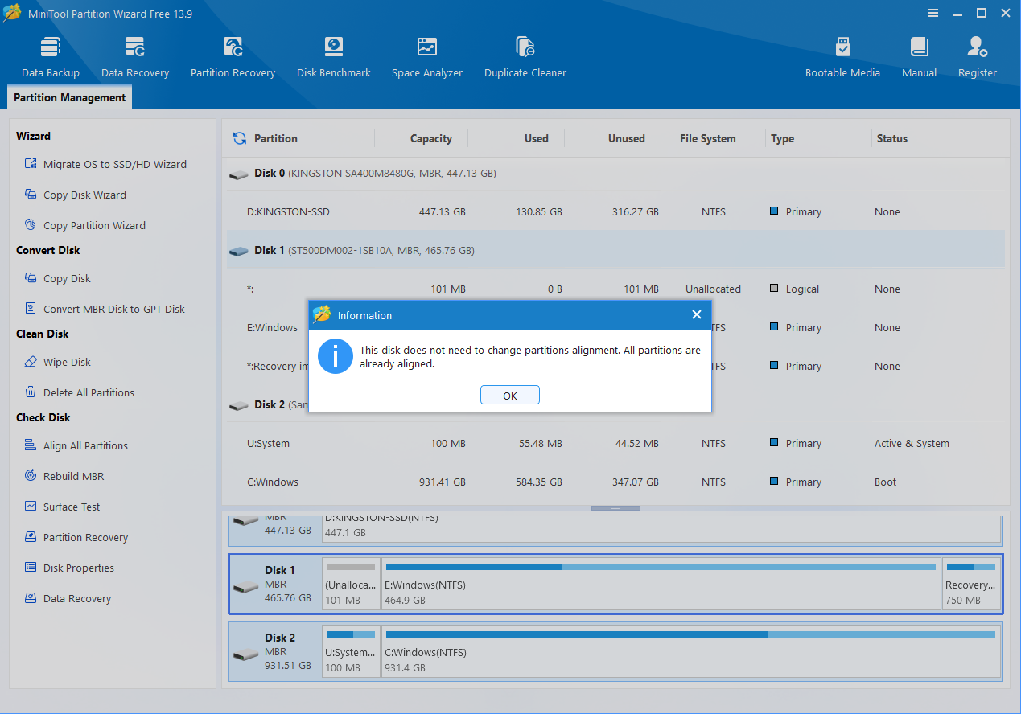Sort by Used column header
1021x714 pixels.
coord(536,138)
